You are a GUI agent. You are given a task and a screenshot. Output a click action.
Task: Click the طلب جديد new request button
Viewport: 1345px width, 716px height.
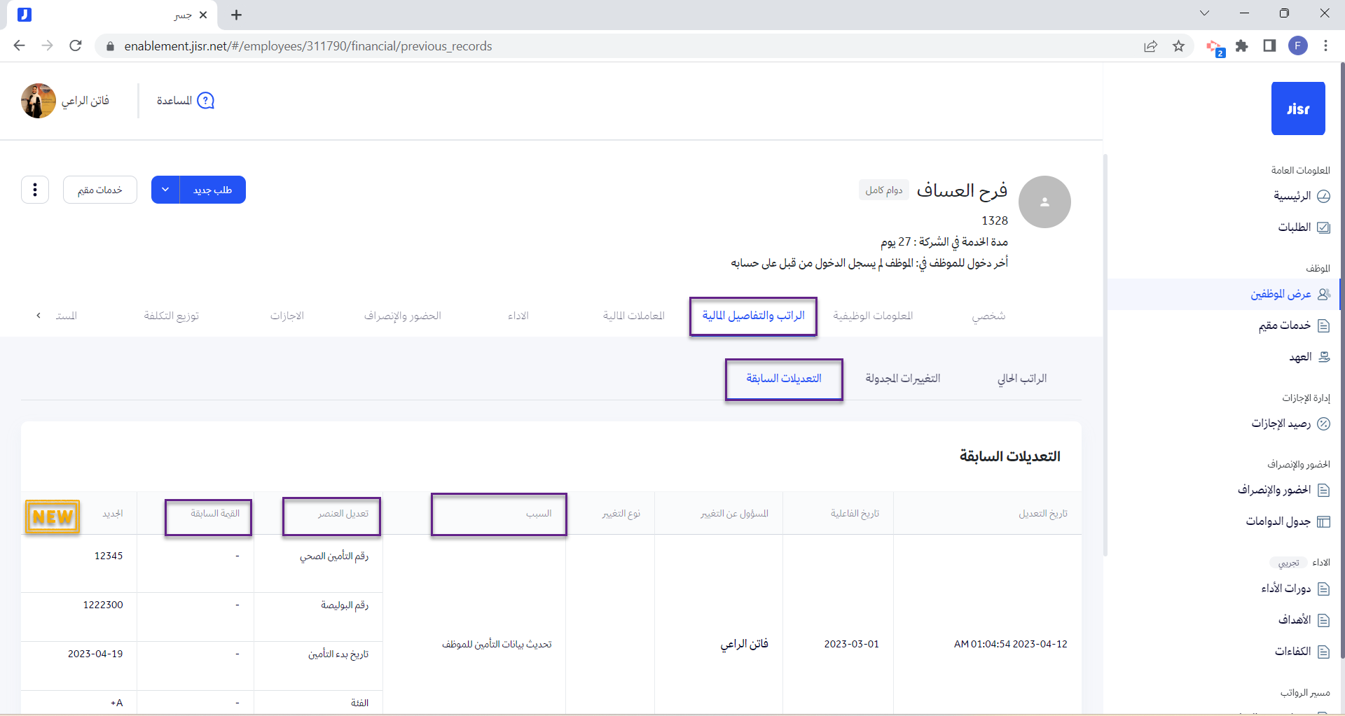point(213,190)
